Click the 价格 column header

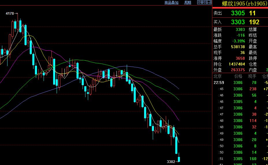click(x=238, y=76)
